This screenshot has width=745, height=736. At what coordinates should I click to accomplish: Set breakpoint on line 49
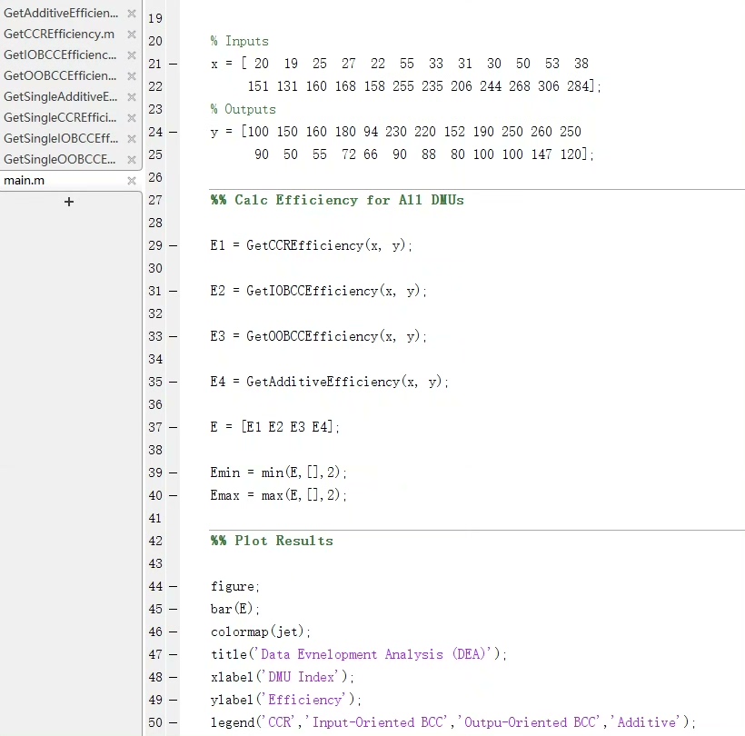click(x=173, y=701)
